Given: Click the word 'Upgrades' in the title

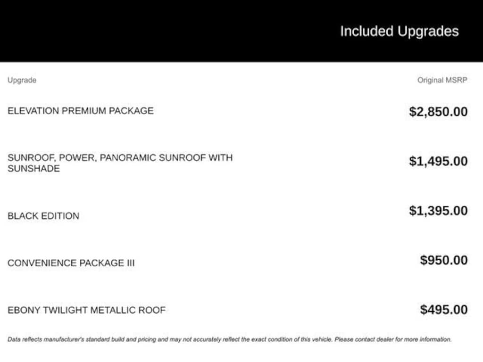Looking at the screenshot, I should 428,32.
